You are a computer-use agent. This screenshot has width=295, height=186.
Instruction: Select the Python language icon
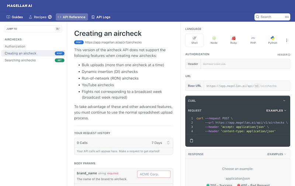[273, 40]
